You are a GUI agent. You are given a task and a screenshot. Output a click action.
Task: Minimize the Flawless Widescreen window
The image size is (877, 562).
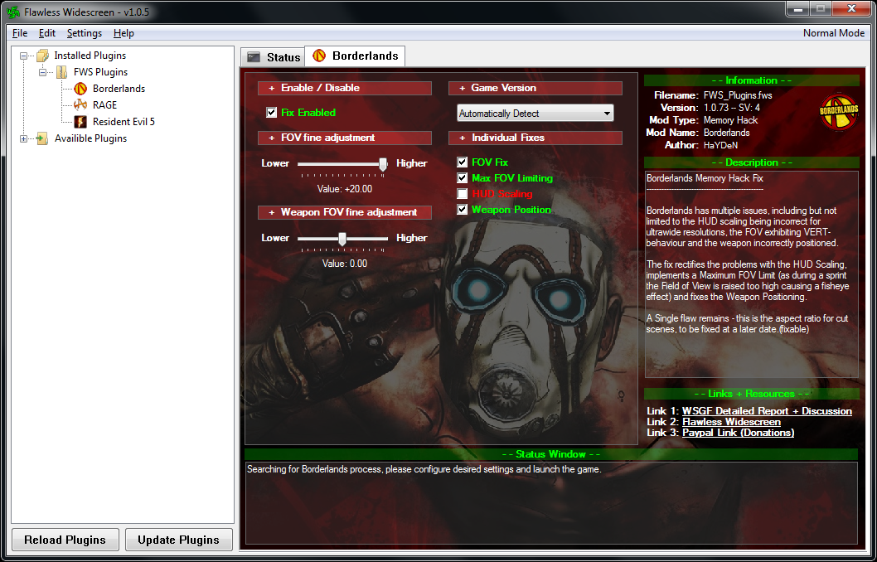[x=798, y=9]
